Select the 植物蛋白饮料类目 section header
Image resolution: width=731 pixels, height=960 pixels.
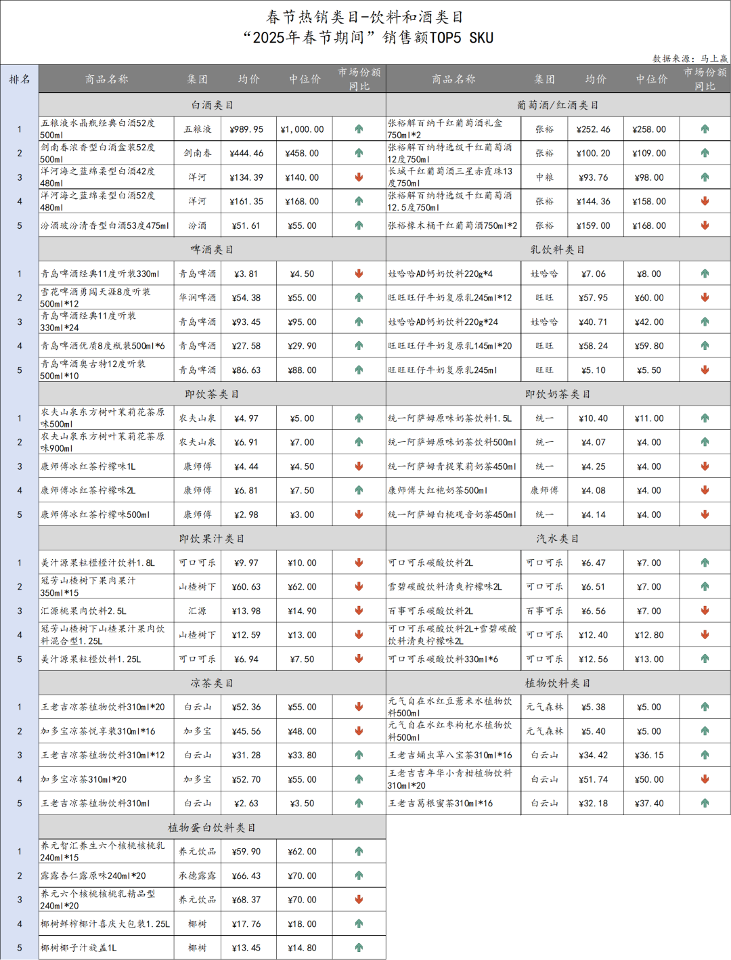212,827
